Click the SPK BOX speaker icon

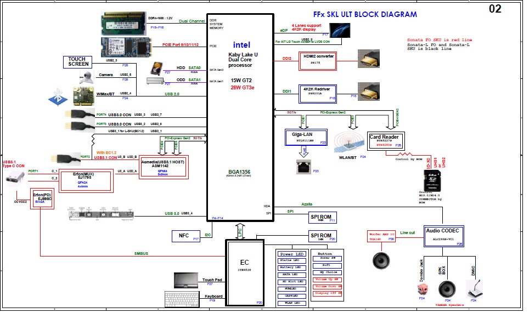(x=447, y=289)
